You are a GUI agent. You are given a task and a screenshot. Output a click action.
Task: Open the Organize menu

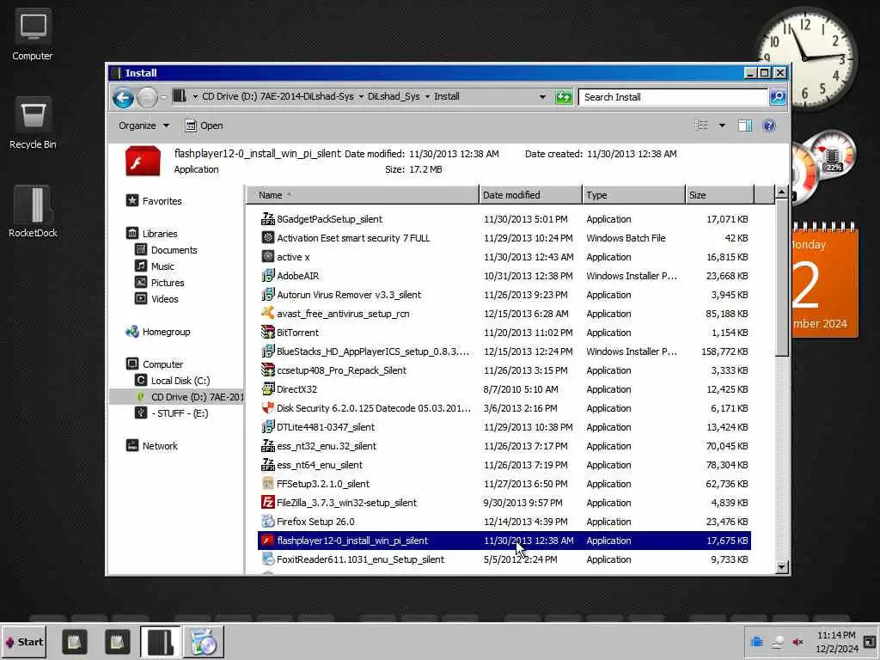tap(144, 125)
